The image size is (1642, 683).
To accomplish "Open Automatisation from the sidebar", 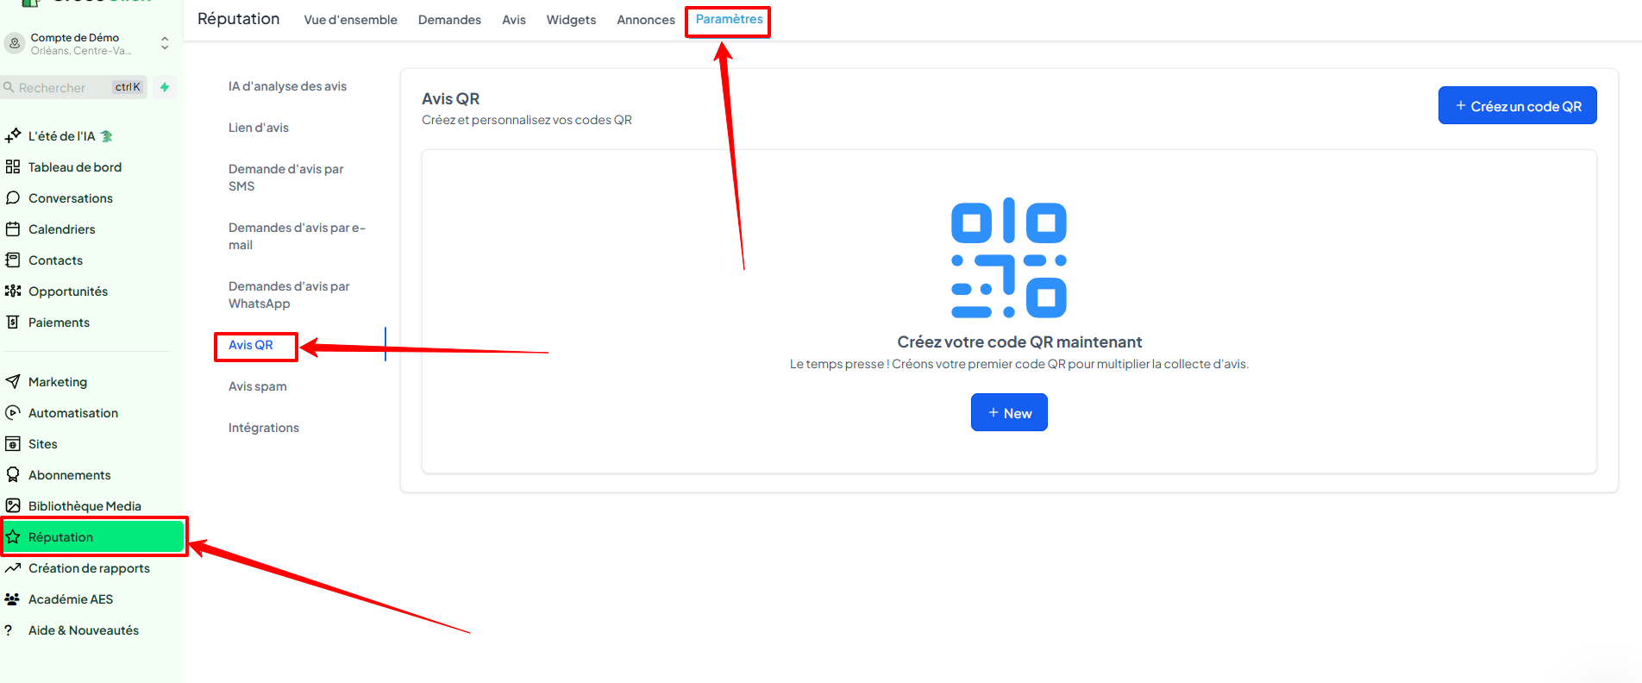I will click(x=73, y=413).
